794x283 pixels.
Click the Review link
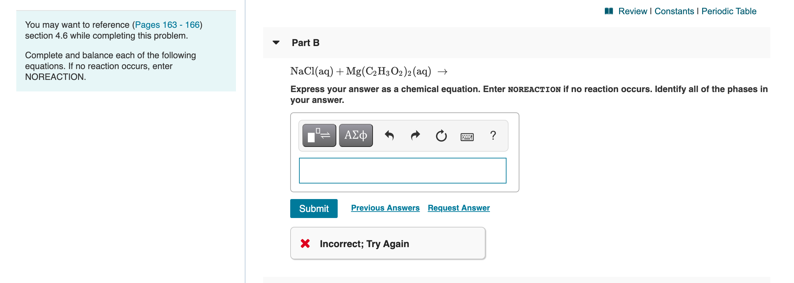(633, 11)
